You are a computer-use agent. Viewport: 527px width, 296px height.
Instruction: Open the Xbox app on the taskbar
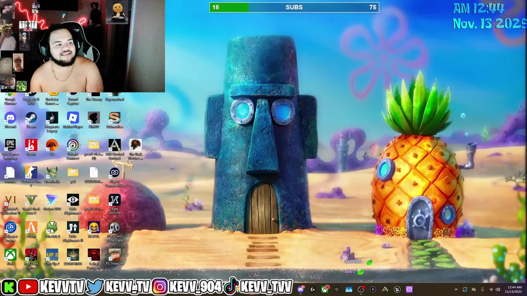coord(325,289)
